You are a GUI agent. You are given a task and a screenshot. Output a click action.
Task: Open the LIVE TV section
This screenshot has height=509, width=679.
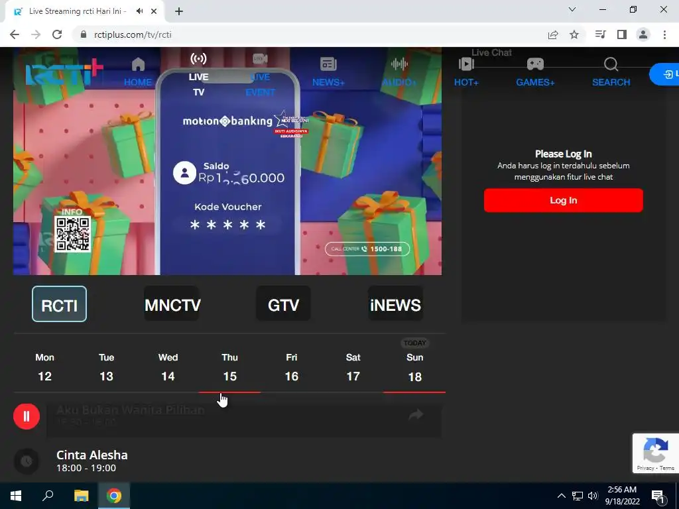[x=199, y=76]
